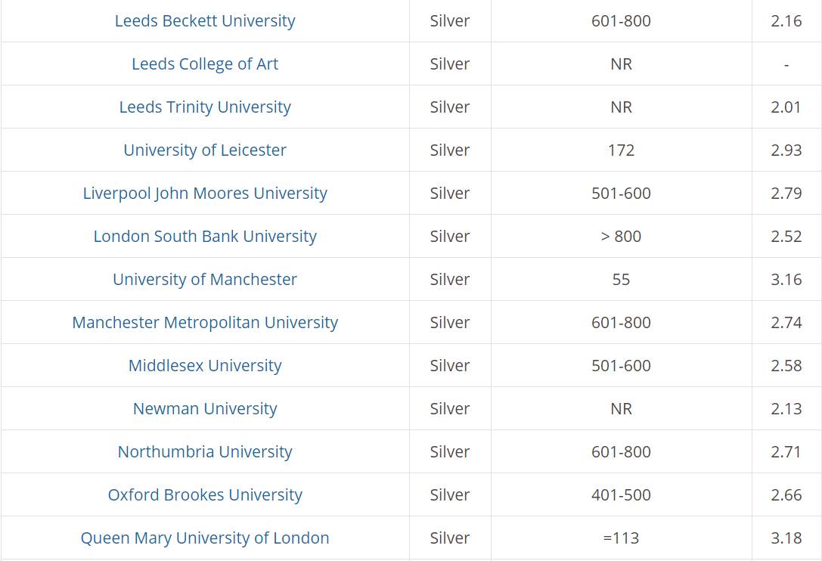Viewport: 822px width, 561px height.
Task: Open University of Leicester page
Action: [205, 150]
